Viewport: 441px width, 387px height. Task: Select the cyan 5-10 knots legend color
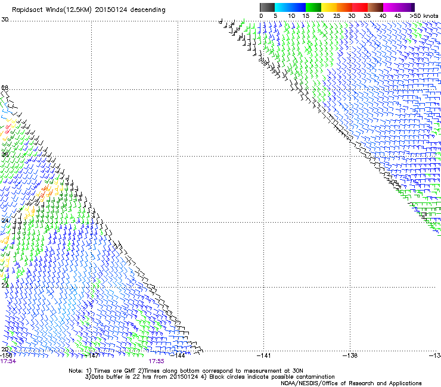click(x=282, y=7)
